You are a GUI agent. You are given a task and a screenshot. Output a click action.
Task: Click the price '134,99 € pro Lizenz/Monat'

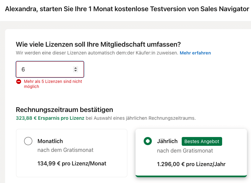tap(72, 164)
